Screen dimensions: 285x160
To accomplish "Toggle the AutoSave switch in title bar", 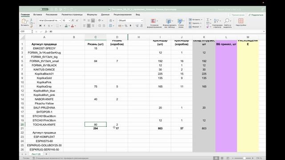I will tap(44, 9).
